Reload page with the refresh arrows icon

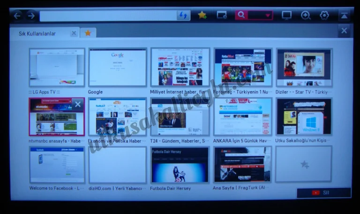[x=183, y=15]
